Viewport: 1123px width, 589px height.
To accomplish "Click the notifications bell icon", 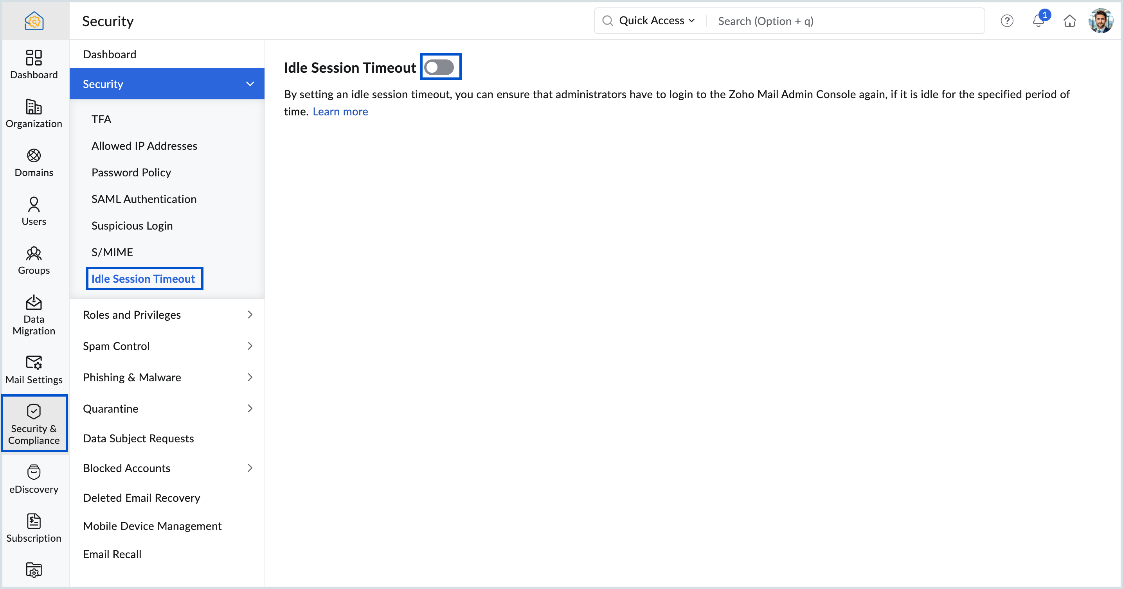I will 1038,20.
